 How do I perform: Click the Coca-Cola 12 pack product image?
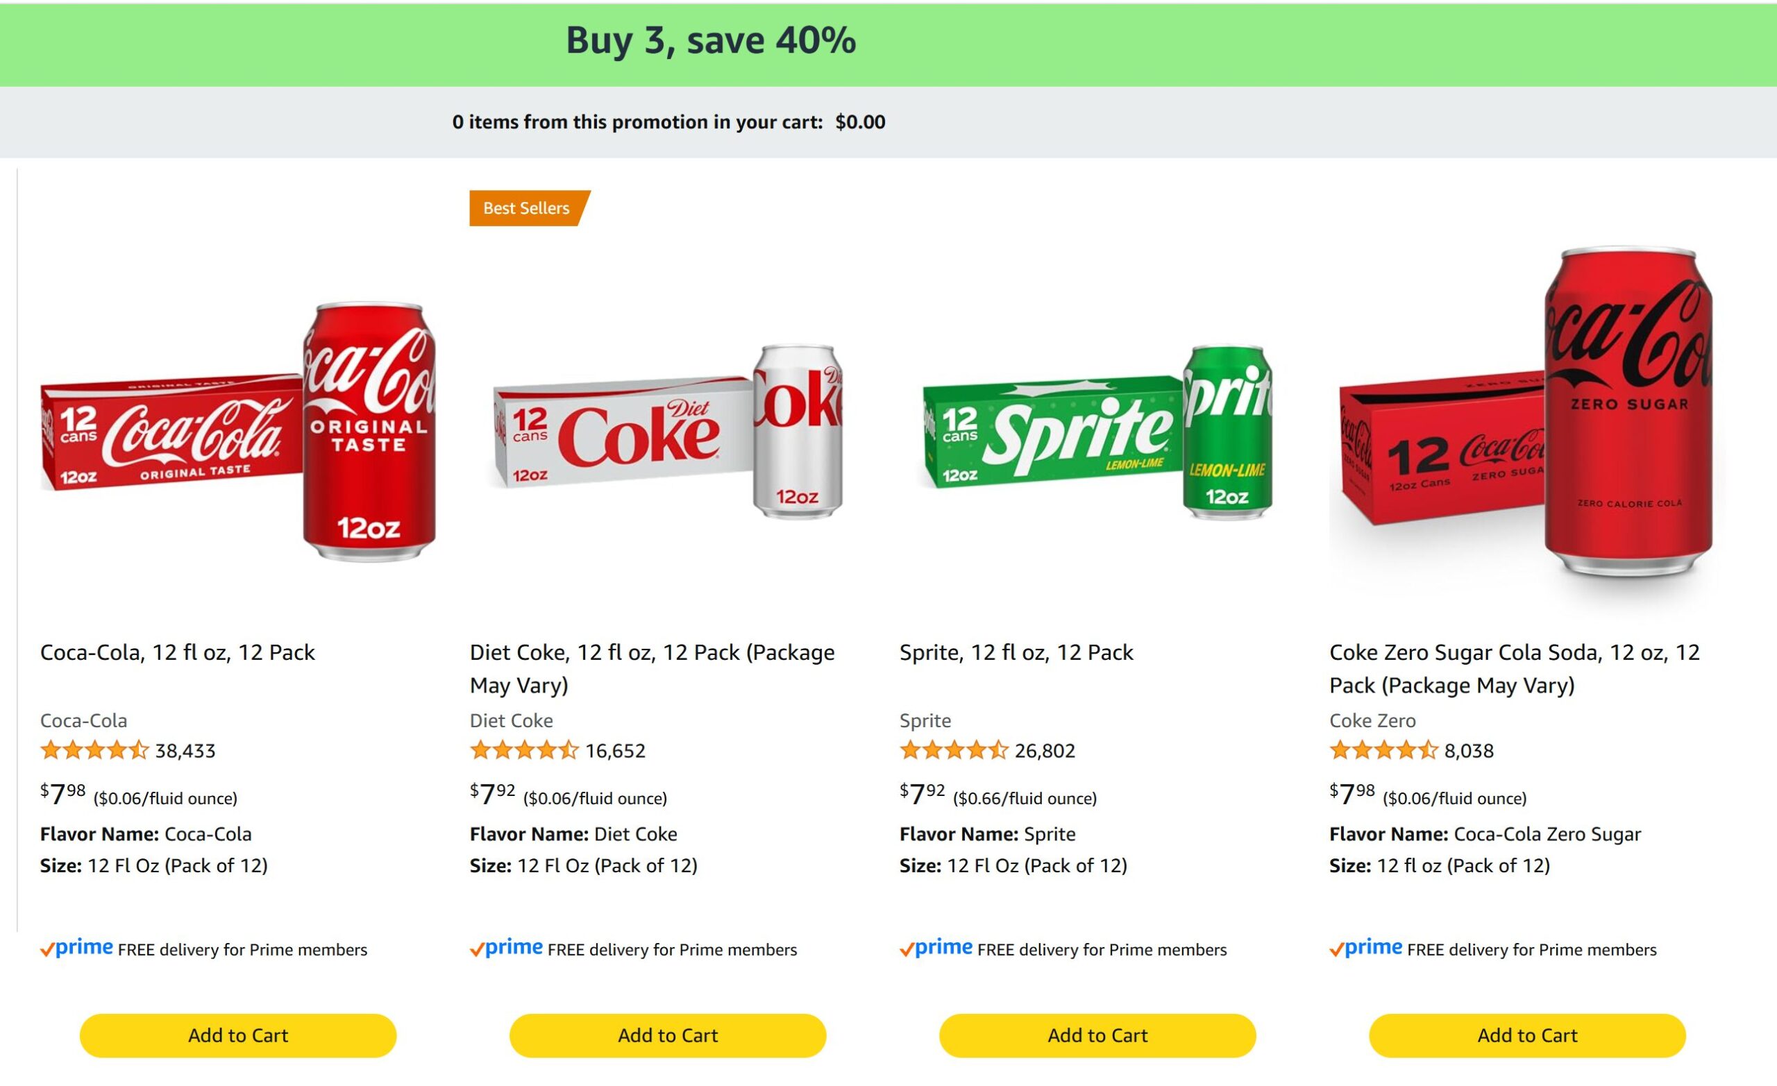click(238, 433)
